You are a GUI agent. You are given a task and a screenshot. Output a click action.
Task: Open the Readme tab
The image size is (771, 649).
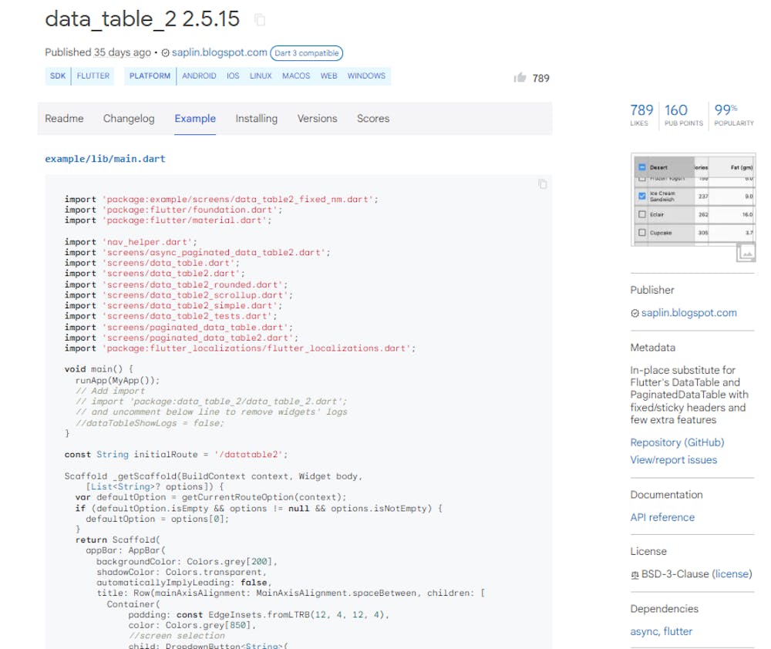click(64, 119)
